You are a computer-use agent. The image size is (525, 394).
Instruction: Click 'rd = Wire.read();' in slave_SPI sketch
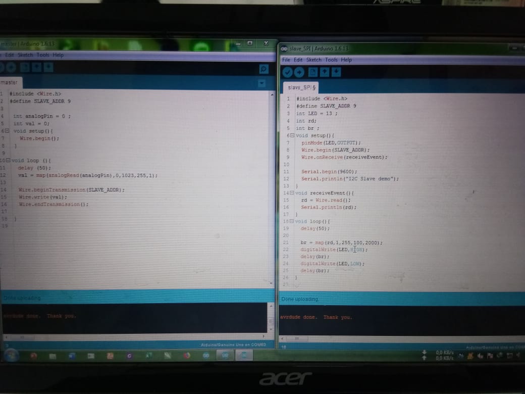tap(326, 201)
